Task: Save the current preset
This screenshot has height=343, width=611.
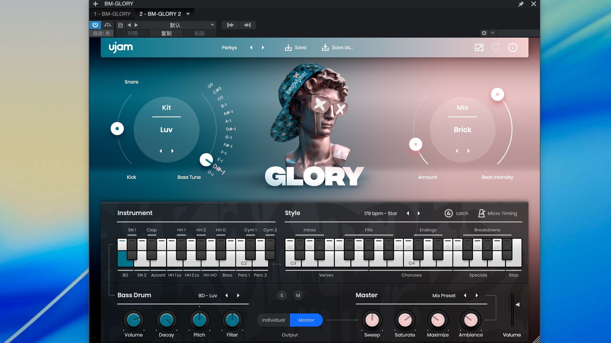Action: [295, 48]
